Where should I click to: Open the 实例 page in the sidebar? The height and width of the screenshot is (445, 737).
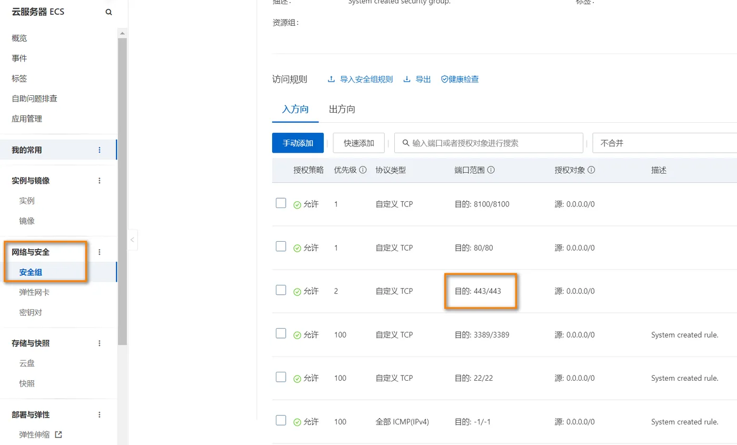[27, 201]
